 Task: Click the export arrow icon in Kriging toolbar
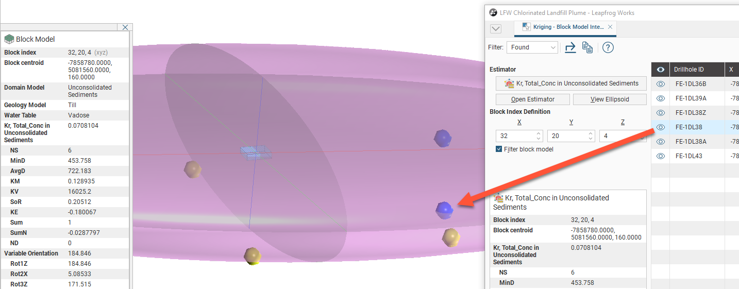570,47
